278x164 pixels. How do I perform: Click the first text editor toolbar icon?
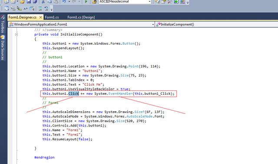pyautogui.click(x=7, y=8)
